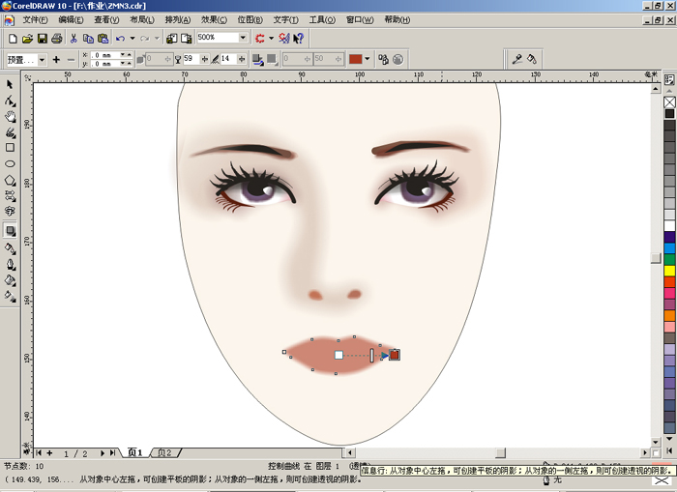677x492 pixels.
Task: Select the Rectangle tool
Action: [10, 148]
